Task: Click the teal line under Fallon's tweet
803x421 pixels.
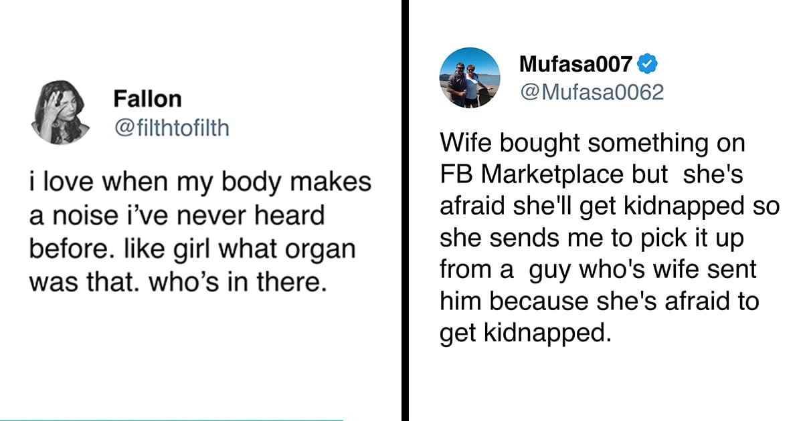Action: (171, 420)
